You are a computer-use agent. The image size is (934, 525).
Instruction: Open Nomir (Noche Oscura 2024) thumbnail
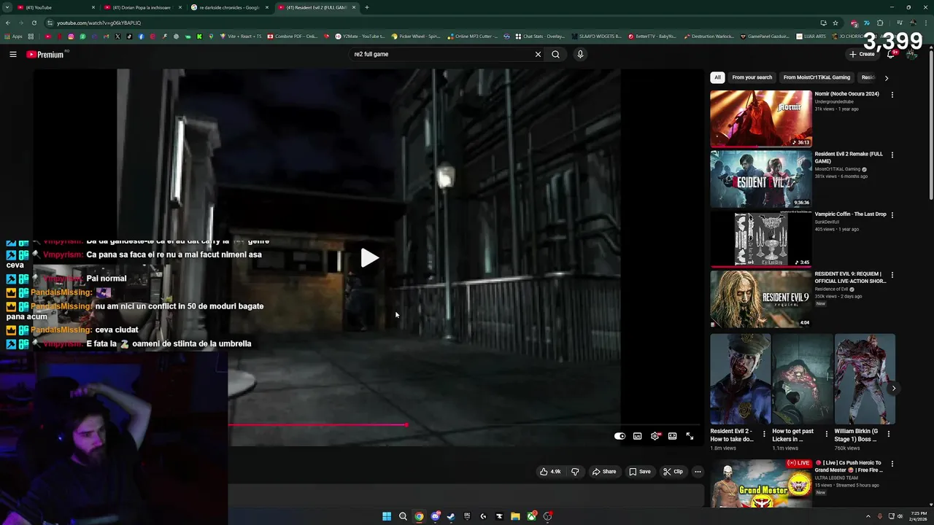pos(761,119)
